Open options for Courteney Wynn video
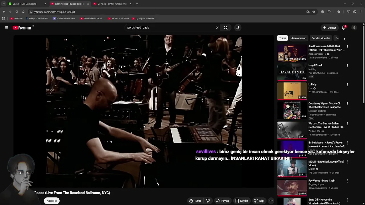 coord(347,104)
